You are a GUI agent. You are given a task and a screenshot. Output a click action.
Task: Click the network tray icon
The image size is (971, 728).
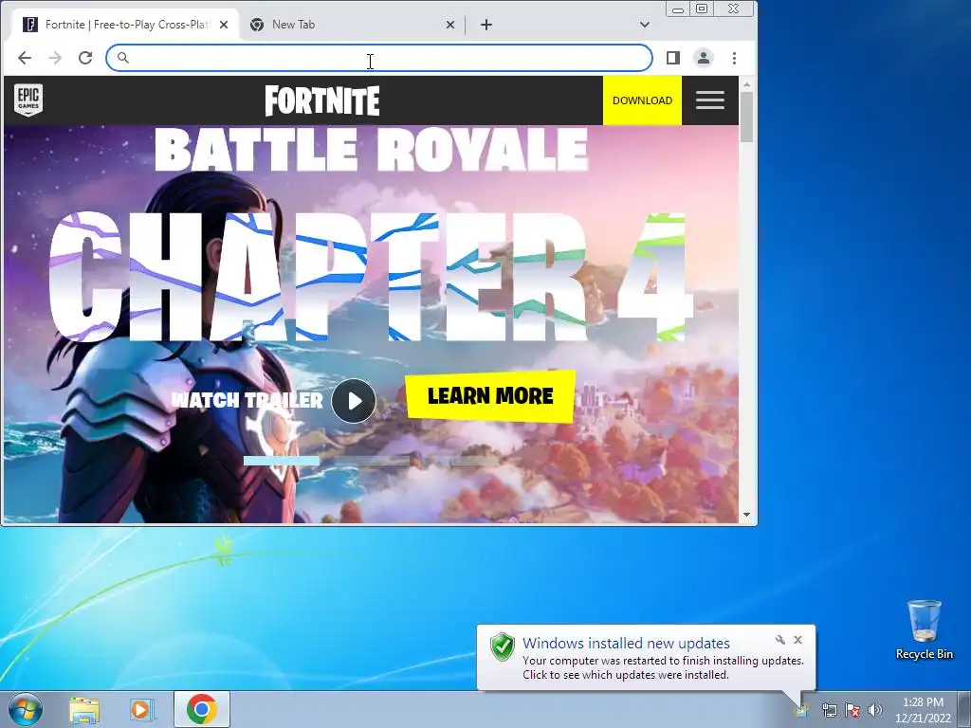[829, 710]
